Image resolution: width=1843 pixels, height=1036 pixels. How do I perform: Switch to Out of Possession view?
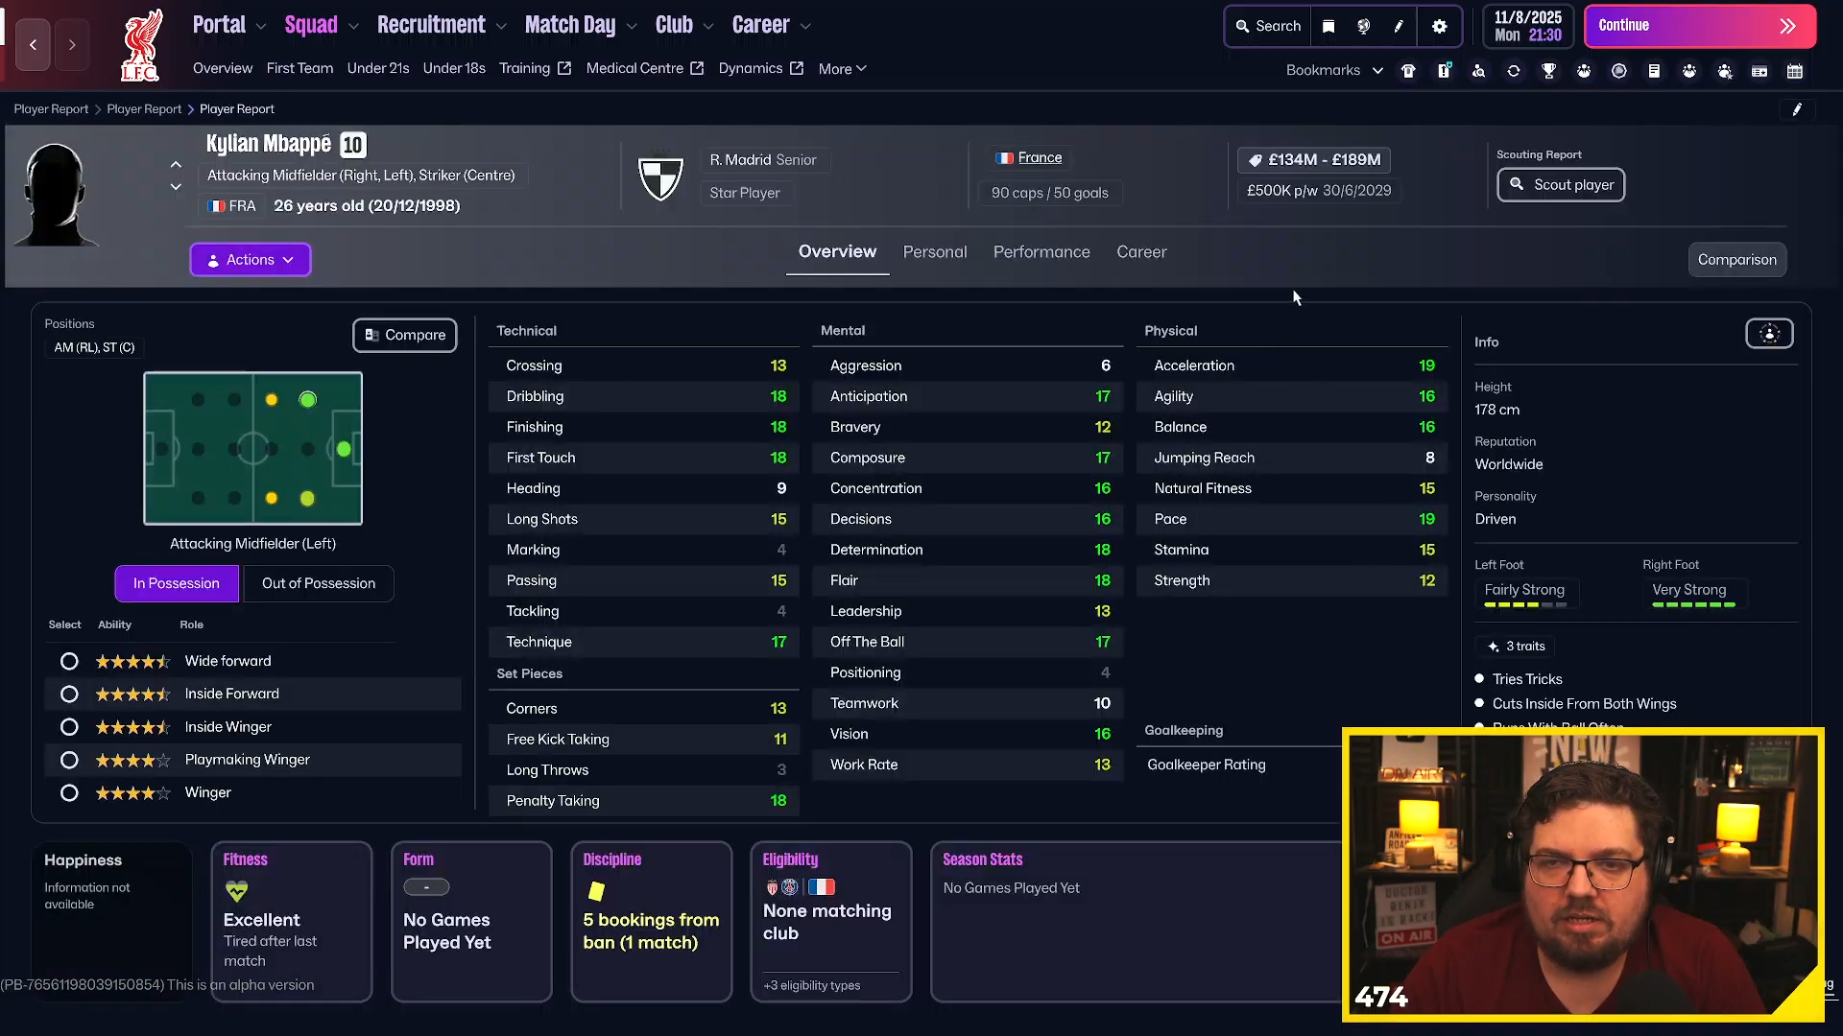tap(318, 583)
